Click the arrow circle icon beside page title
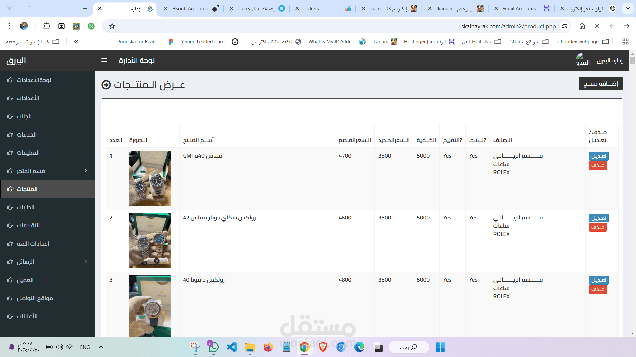Image resolution: width=636 pixels, height=357 pixels. [106, 85]
